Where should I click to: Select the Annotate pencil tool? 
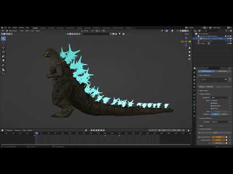3,65
